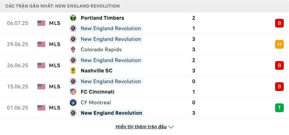Expand the chevron next to Hiển thị thêm trận đấu

[171, 127]
